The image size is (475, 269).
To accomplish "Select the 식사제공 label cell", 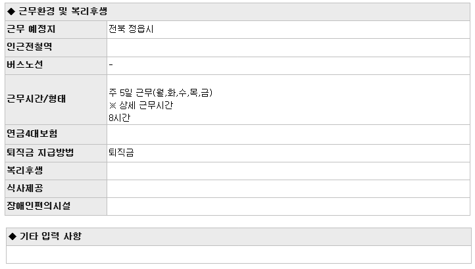I will [56, 189].
